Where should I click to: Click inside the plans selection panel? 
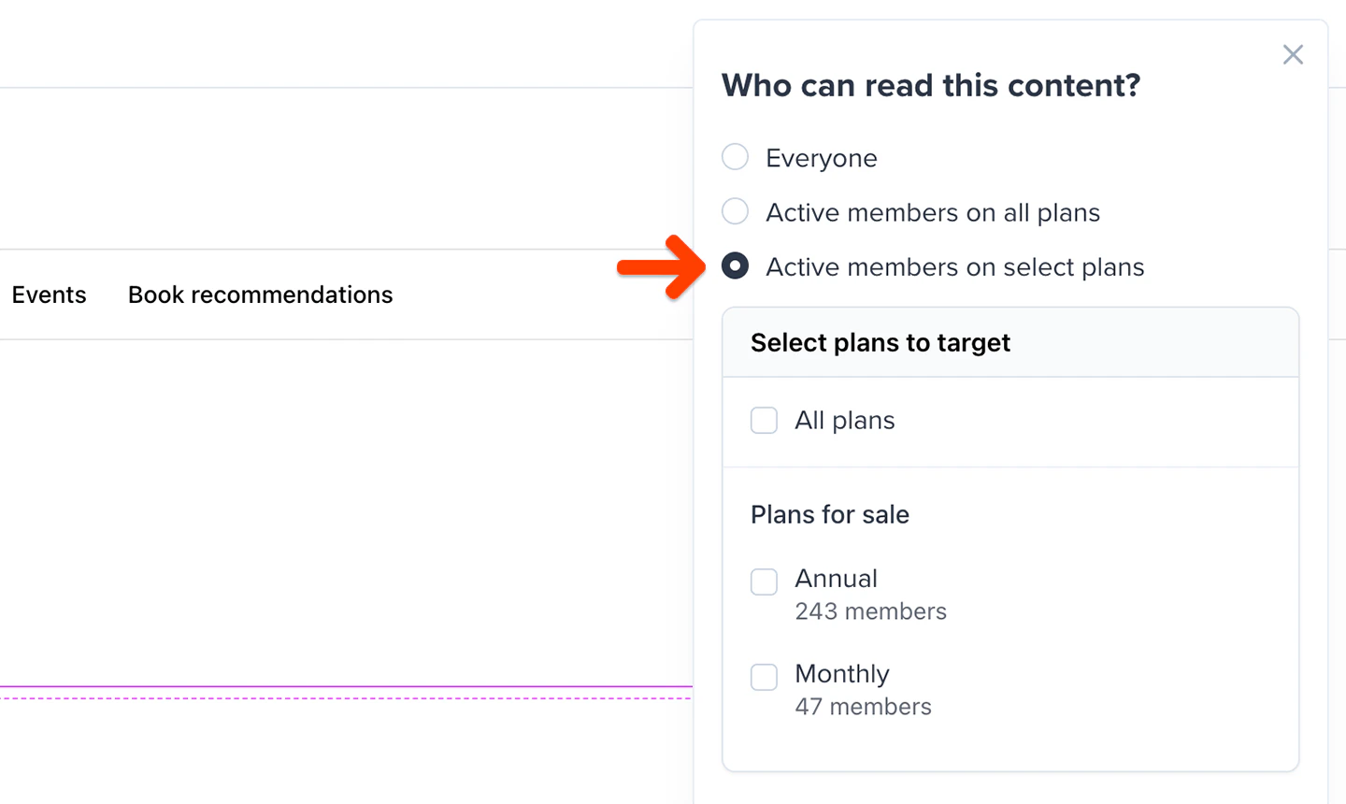tap(1009, 467)
